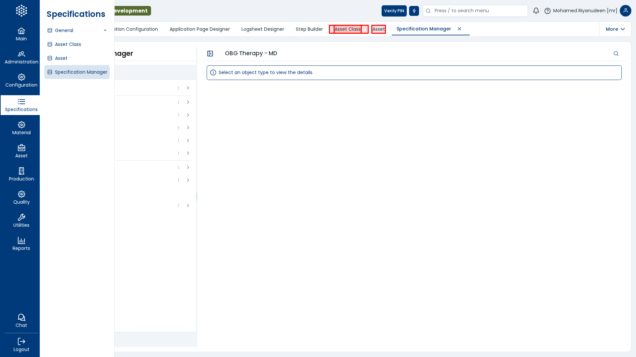Open the Utilities wrench section
Image resolution: width=636 pixels, height=357 pixels.
(21, 221)
